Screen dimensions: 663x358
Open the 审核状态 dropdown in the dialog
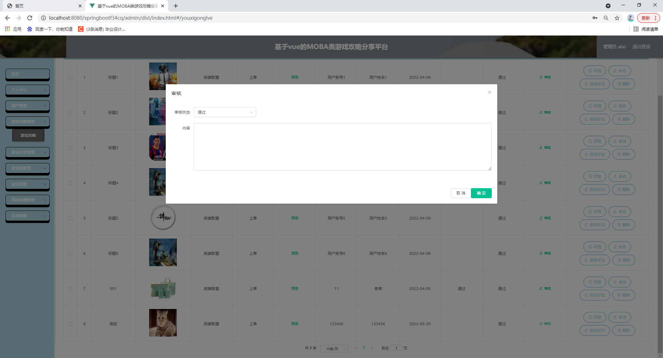click(x=224, y=112)
